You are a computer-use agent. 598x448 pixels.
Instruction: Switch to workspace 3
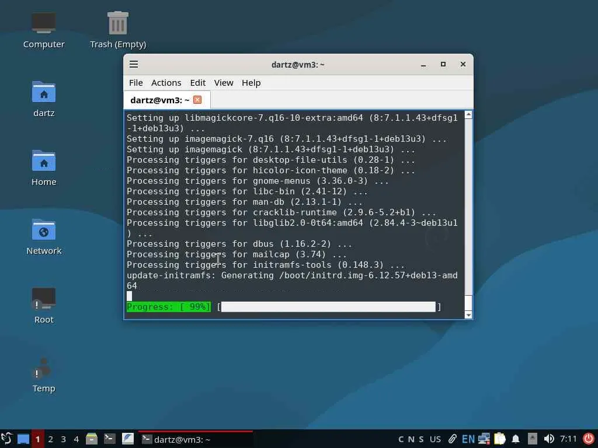[x=63, y=439]
